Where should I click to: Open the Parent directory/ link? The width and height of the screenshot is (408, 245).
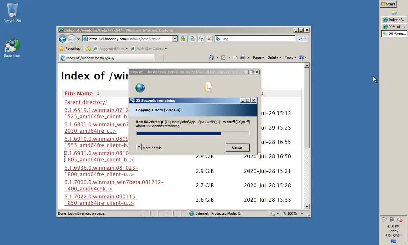86,102
